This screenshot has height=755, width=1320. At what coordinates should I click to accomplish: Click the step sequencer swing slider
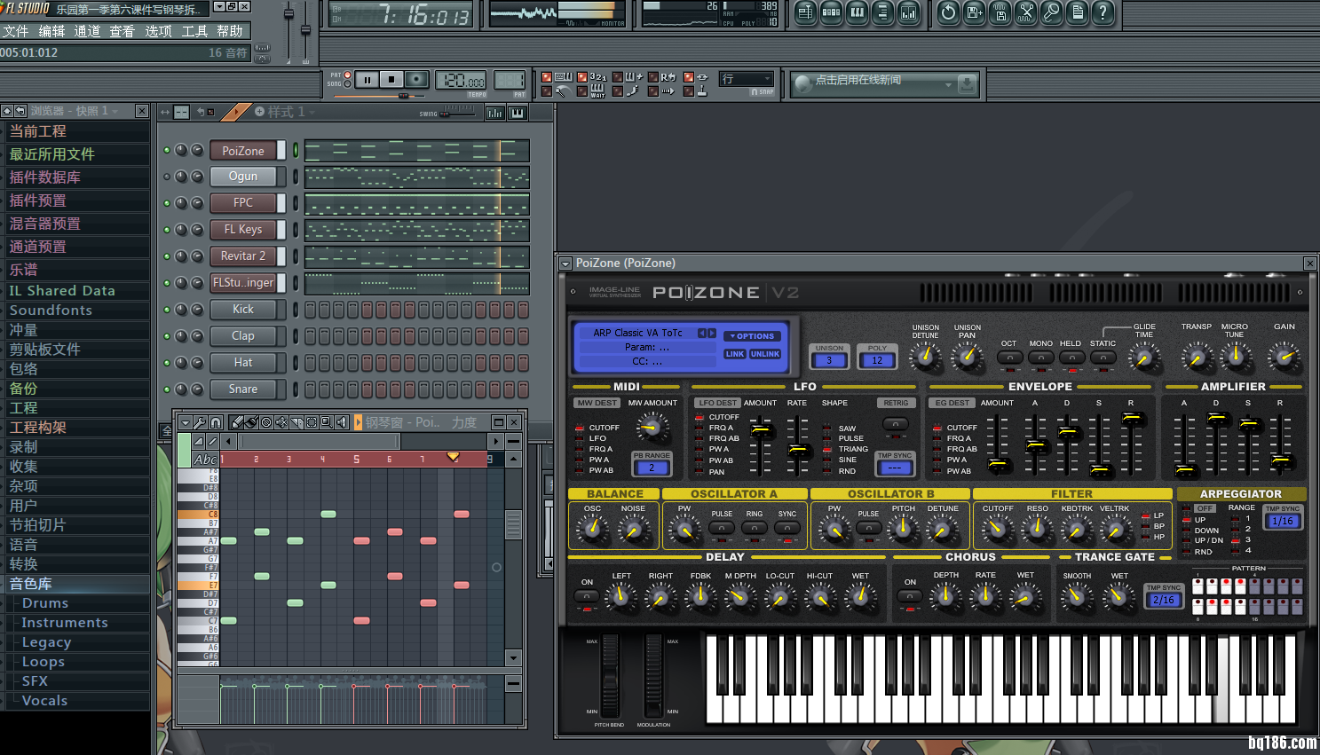[x=457, y=114]
